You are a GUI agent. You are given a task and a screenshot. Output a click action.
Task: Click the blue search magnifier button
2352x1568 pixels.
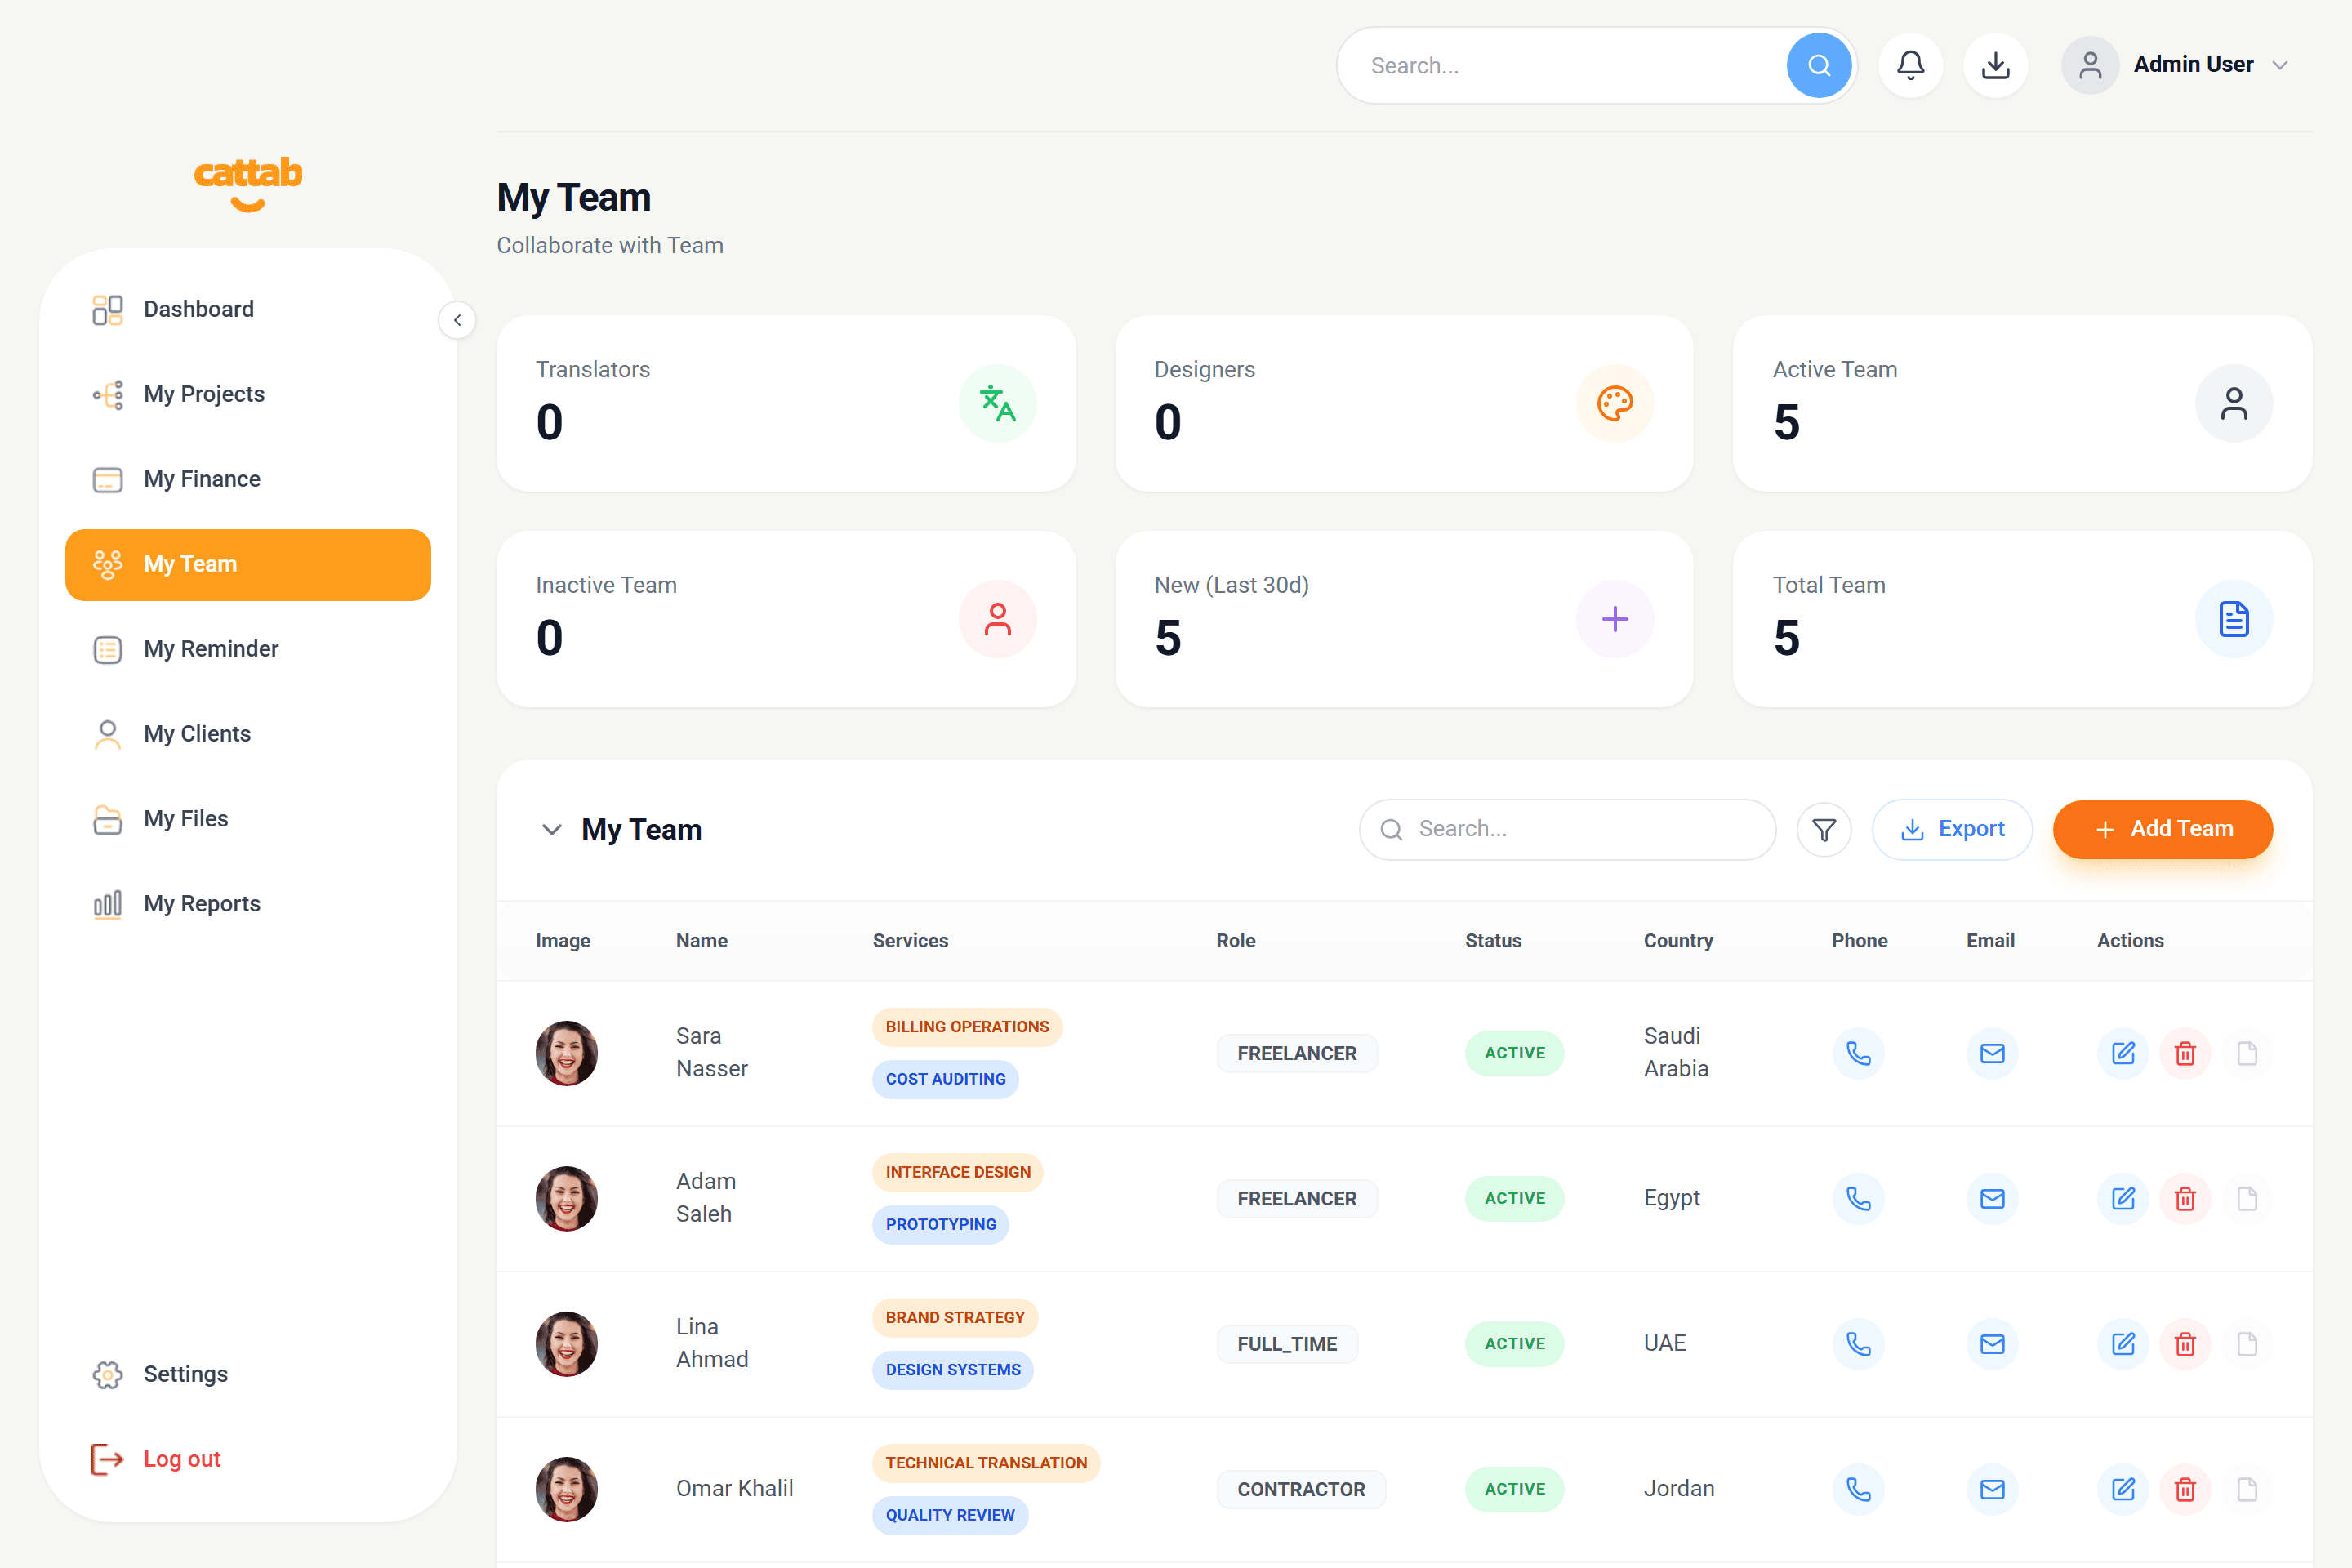click(x=1818, y=65)
